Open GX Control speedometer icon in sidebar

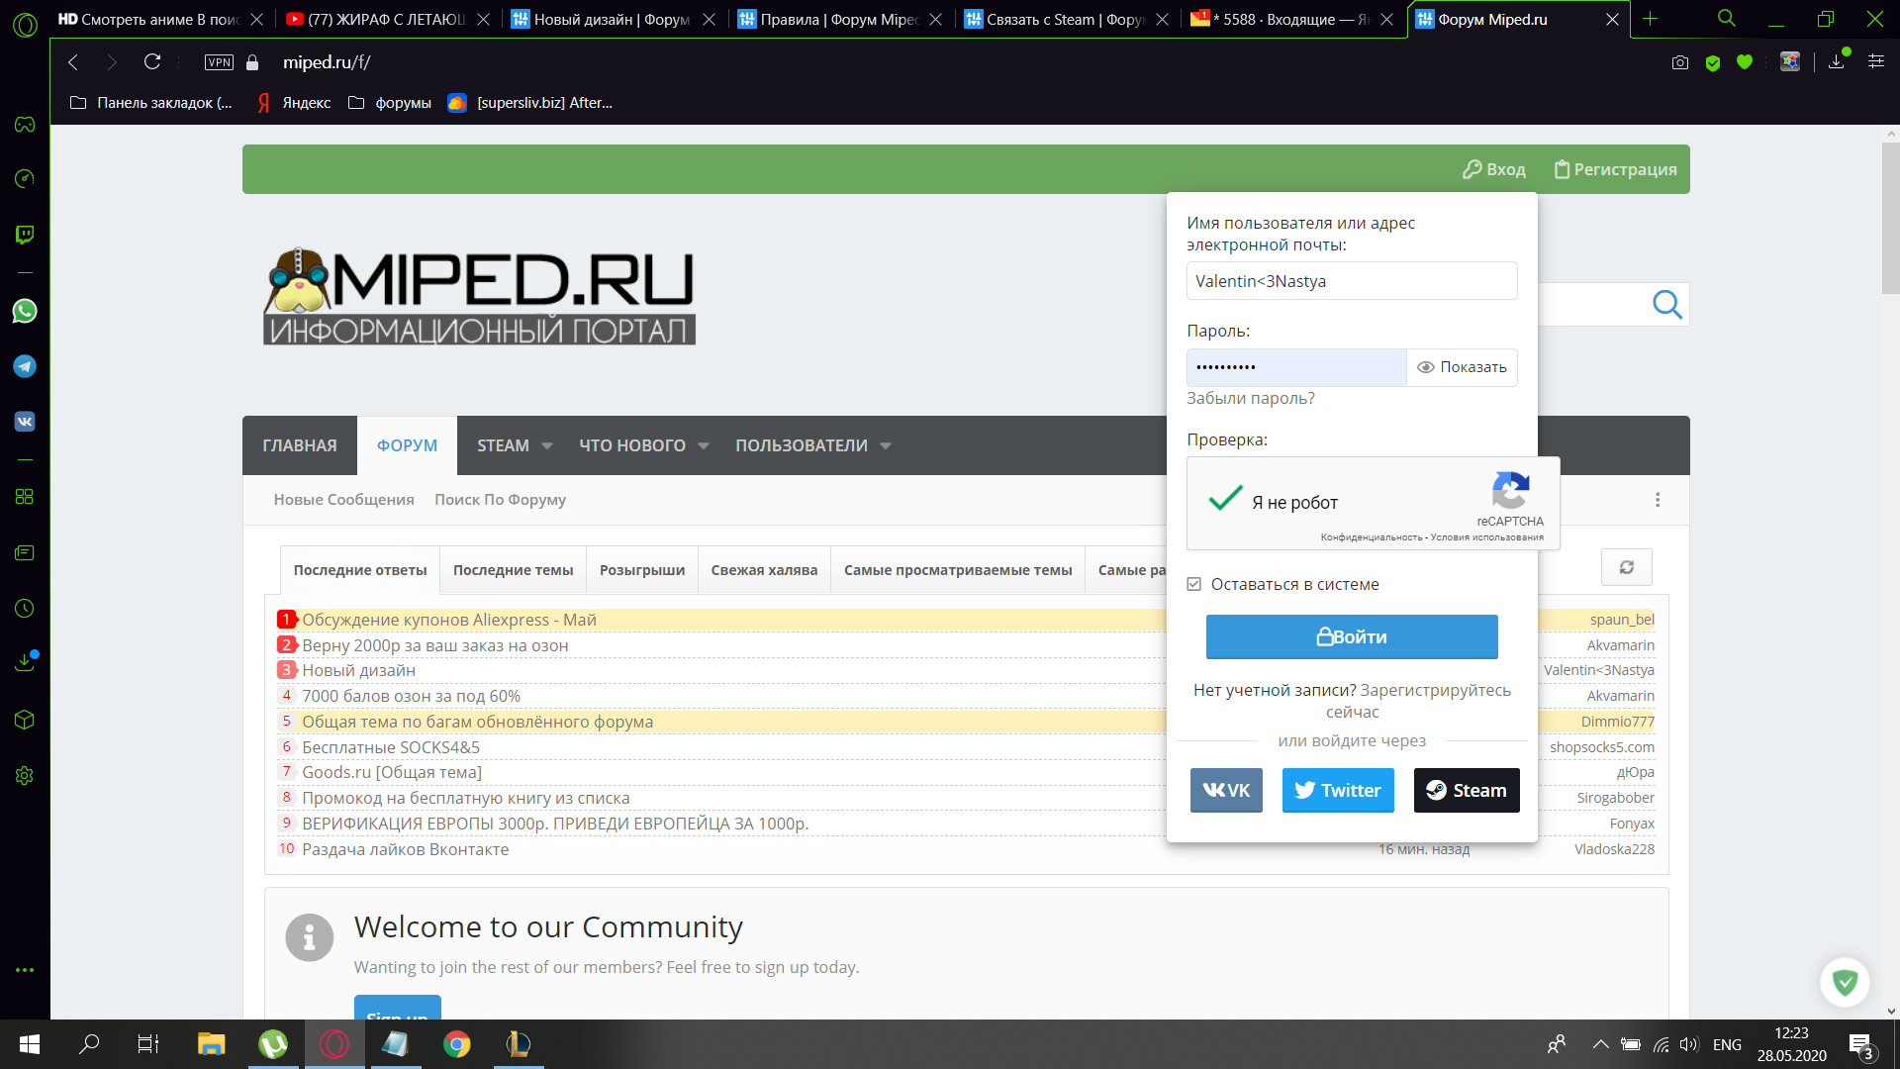25,178
